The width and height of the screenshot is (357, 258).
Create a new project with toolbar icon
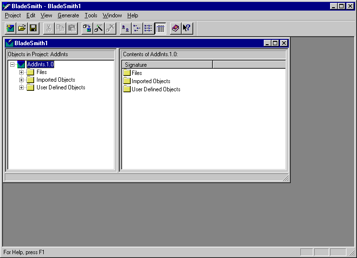pyautogui.click(x=11, y=28)
